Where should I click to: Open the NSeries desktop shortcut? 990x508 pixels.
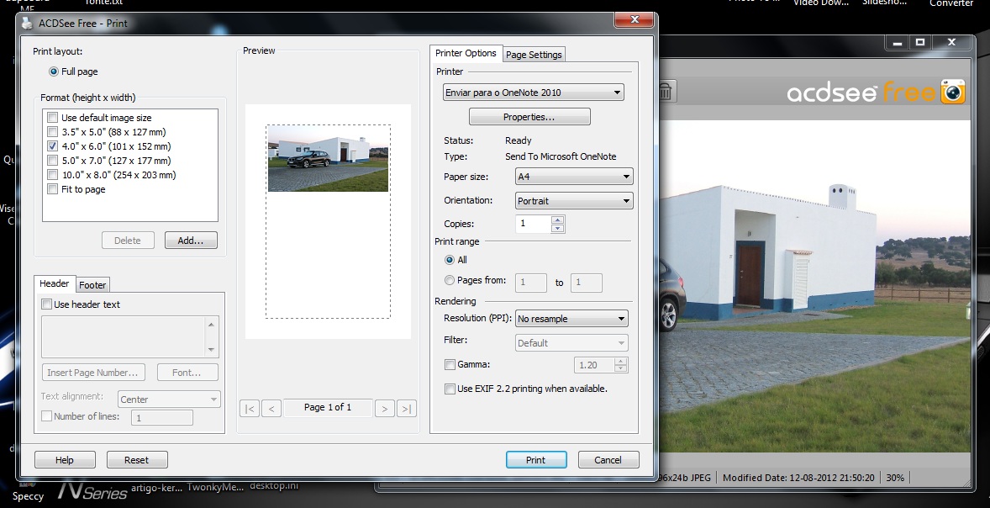[x=92, y=491]
